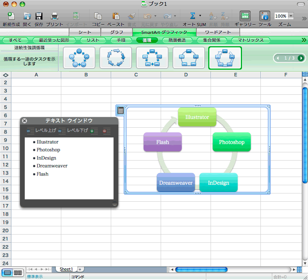308x280 pixels.
Task: Choose the selected continuous cycle thumbnail
Action: [x=225, y=58]
